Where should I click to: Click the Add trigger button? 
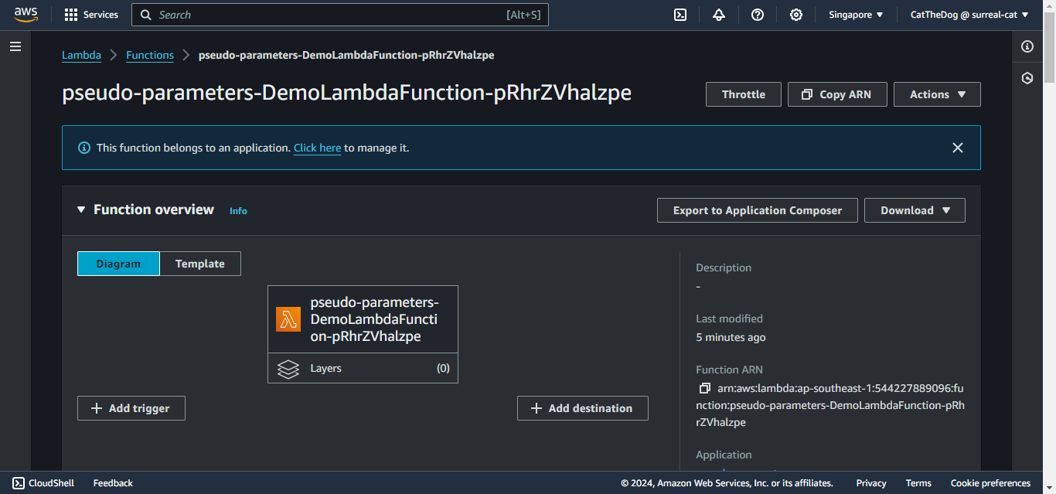[131, 408]
